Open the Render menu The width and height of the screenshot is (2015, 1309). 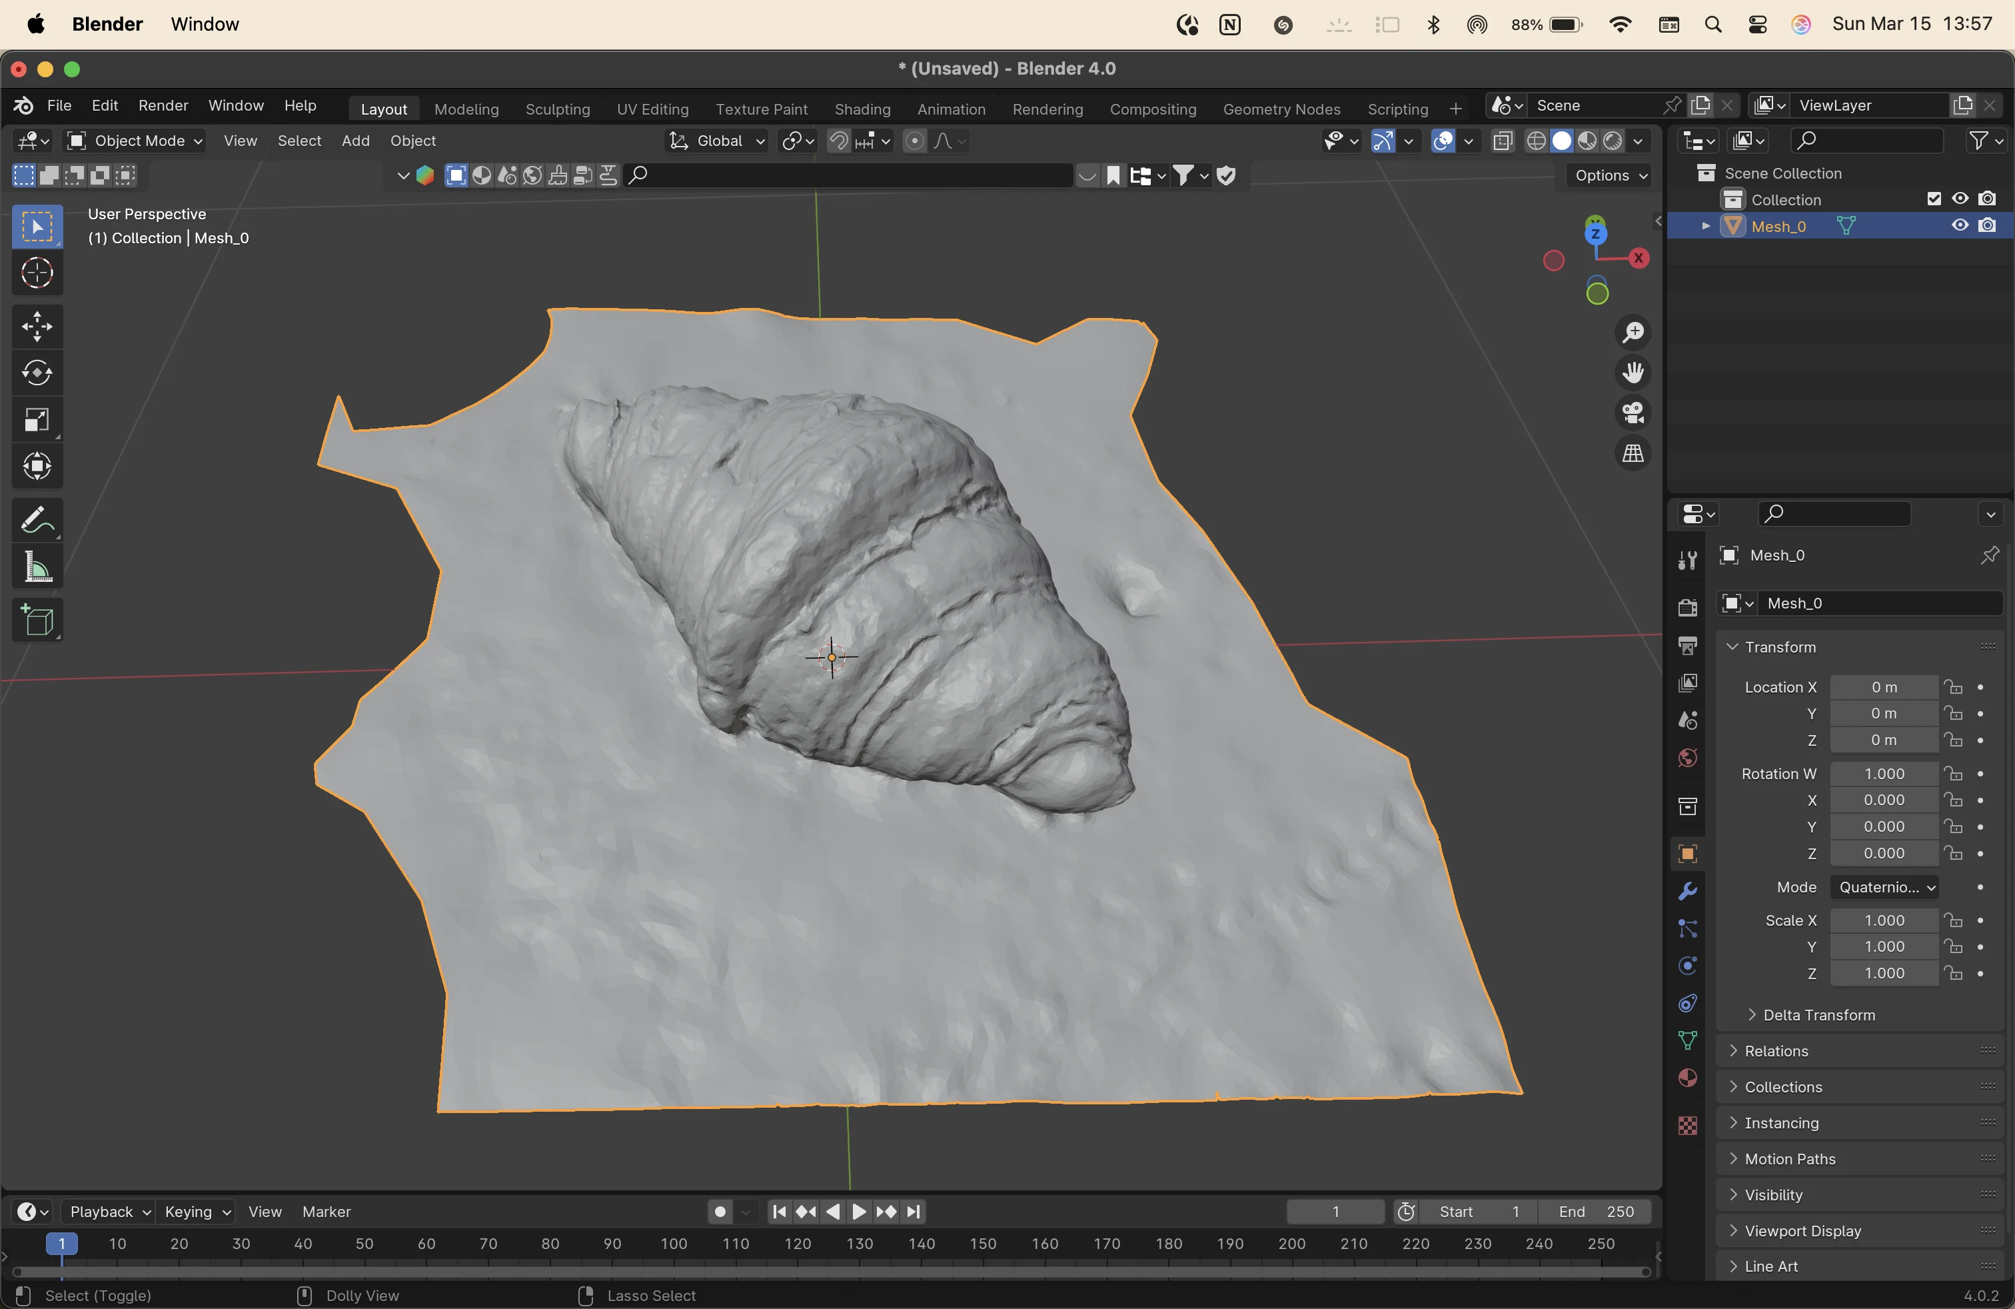(x=163, y=105)
